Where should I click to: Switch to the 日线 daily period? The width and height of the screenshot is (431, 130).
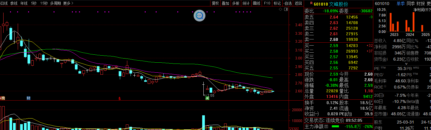pyautogui.click(x=4, y=3)
